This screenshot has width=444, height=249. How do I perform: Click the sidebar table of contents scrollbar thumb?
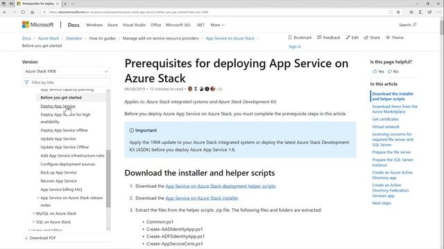click(x=108, y=178)
